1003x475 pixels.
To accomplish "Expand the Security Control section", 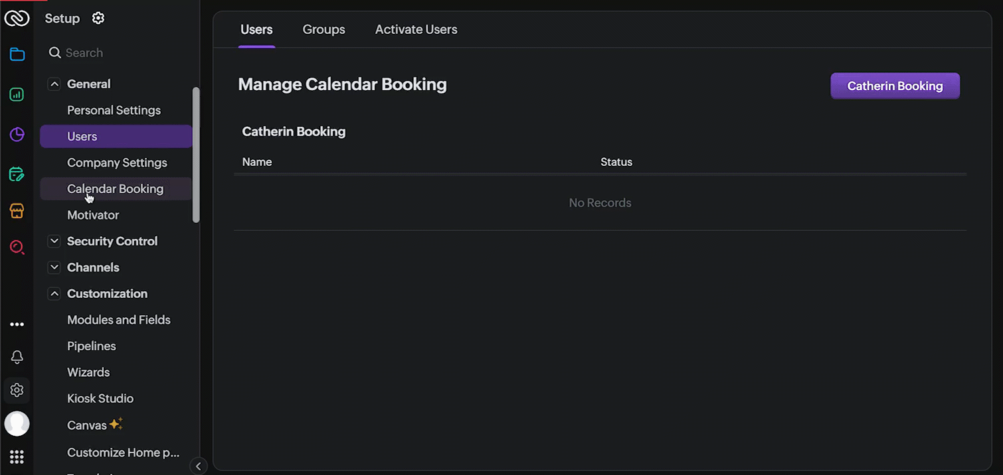I will tap(54, 241).
